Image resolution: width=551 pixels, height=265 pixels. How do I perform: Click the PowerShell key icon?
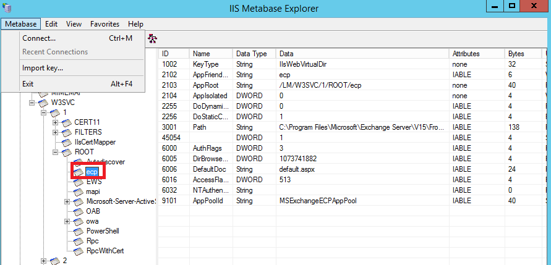coord(78,231)
